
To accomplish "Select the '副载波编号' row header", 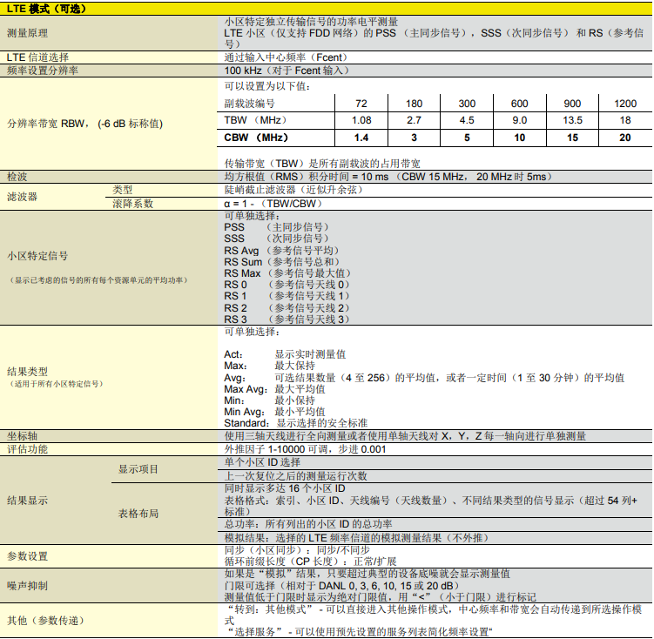I will pyautogui.click(x=248, y=104).
